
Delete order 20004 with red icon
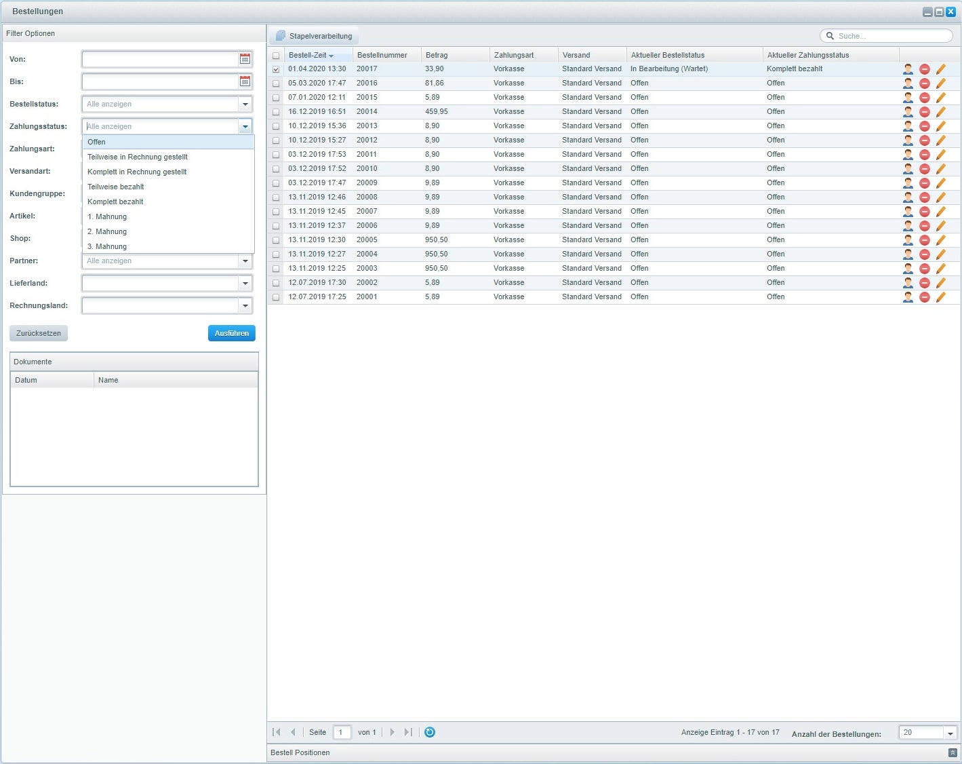pyautogui.click(x=924, y=254)
